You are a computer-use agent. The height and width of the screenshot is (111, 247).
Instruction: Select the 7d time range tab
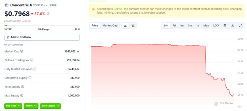click(x=174, y=26)
